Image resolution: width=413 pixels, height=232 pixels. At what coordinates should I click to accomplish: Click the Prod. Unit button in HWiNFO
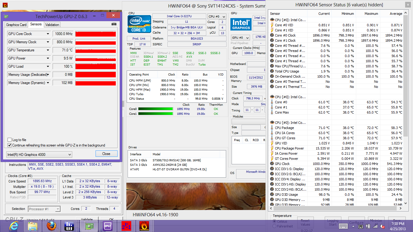(x=139, y=39)
